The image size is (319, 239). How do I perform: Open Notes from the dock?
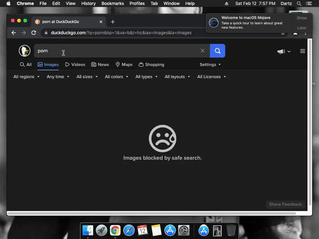click(156, 231)
